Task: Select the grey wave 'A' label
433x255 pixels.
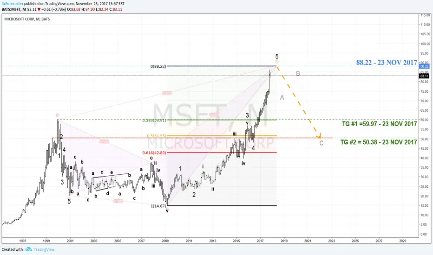Action: click(x=282, y=97)
